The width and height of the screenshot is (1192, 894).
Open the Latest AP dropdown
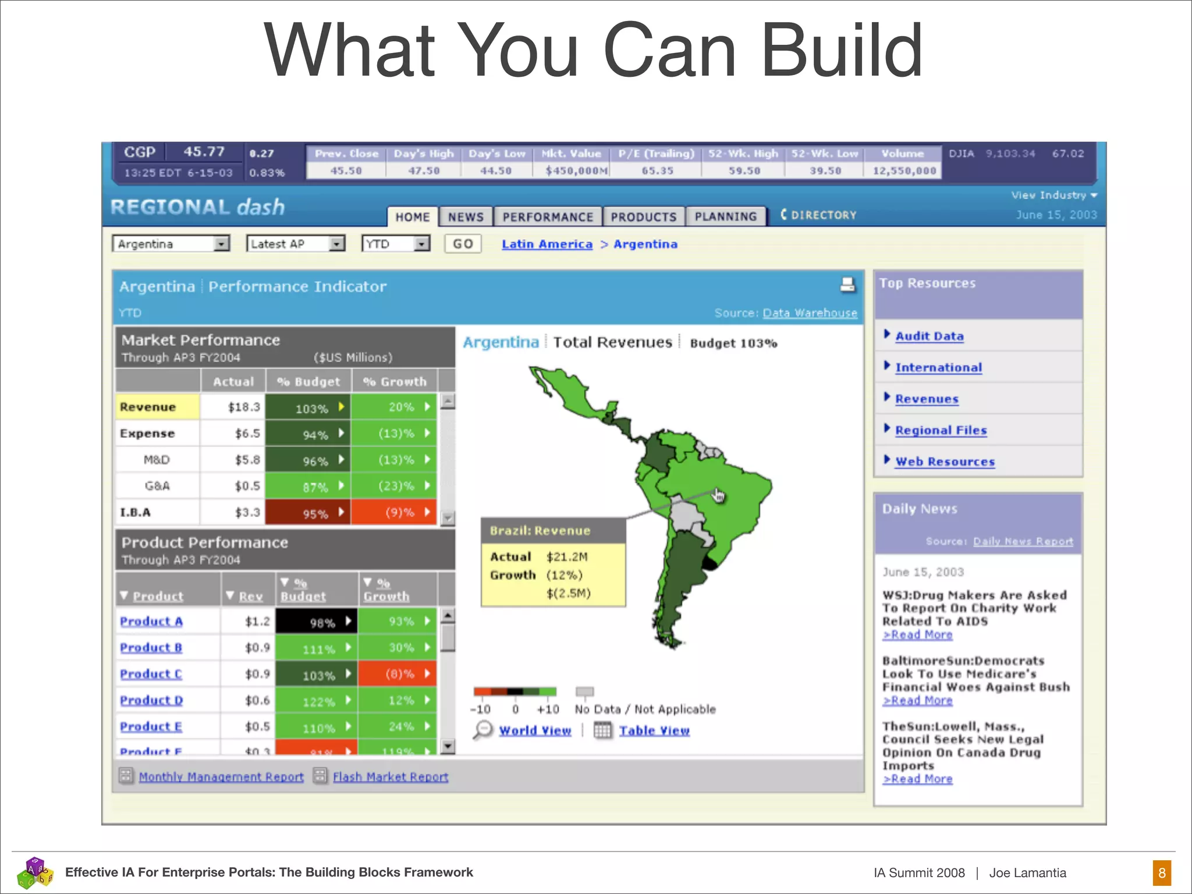[336, 244]
